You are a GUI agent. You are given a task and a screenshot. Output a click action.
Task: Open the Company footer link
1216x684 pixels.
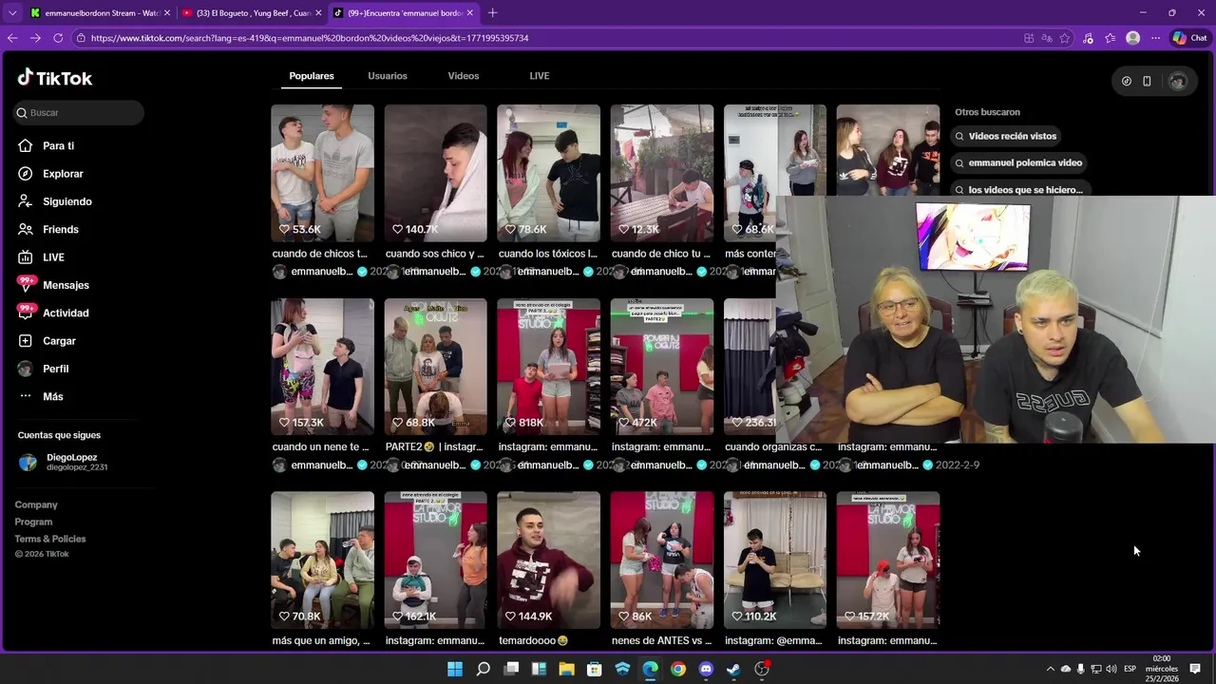click(x=36, y=504)
